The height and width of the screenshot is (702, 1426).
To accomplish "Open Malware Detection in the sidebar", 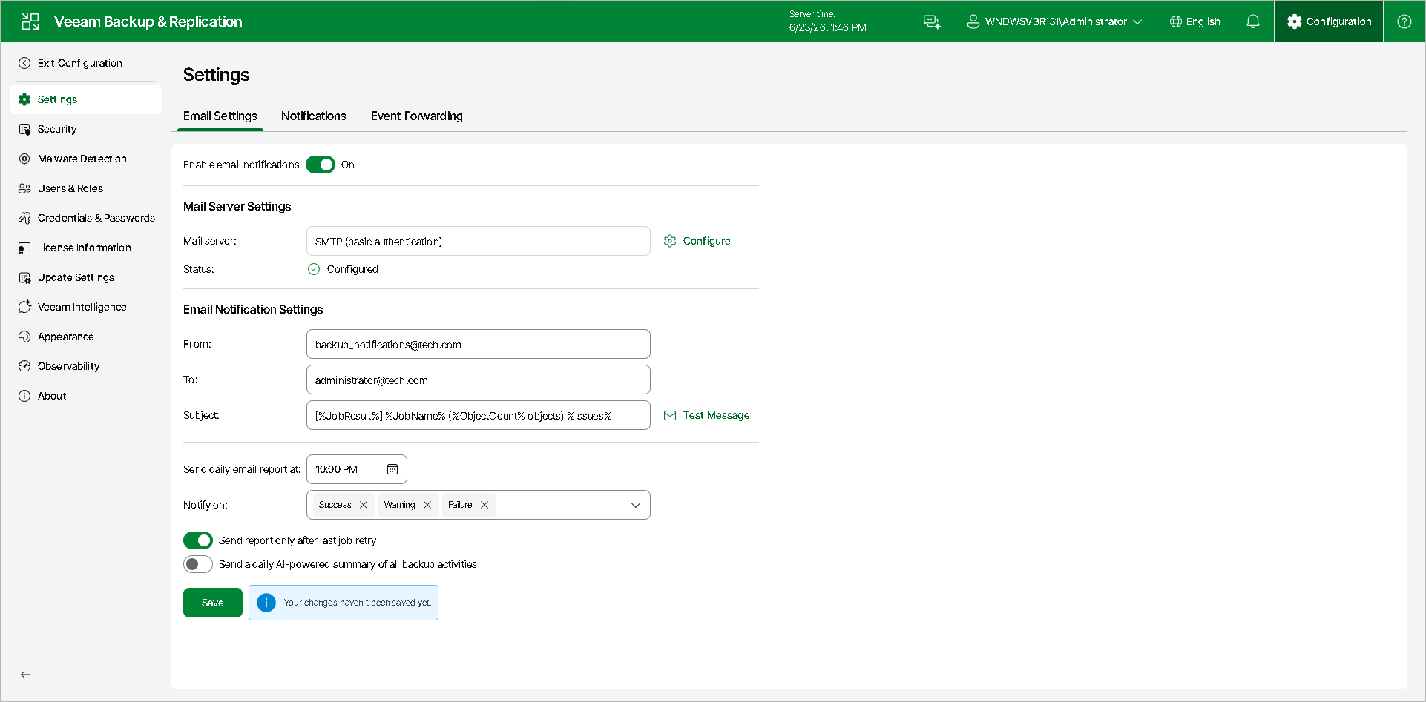I will pyautogui.click(x=86, y=159).
